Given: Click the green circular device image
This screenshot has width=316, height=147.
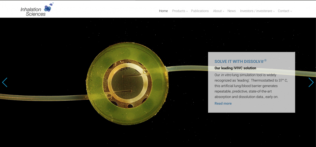Looking at the screenshot, I should click(127, 83).
